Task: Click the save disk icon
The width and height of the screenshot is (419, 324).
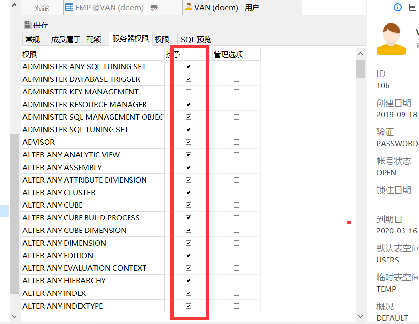Action: [x=28, y=25]
